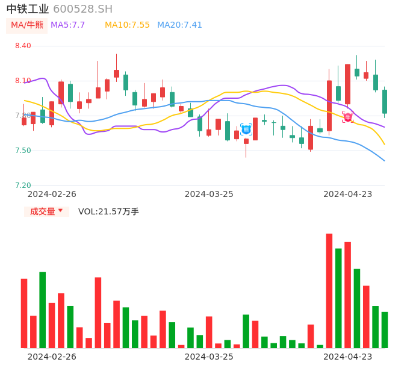
Task: Select the MA/牛熊 indicator tab
Action: click(x=27, y=25)
